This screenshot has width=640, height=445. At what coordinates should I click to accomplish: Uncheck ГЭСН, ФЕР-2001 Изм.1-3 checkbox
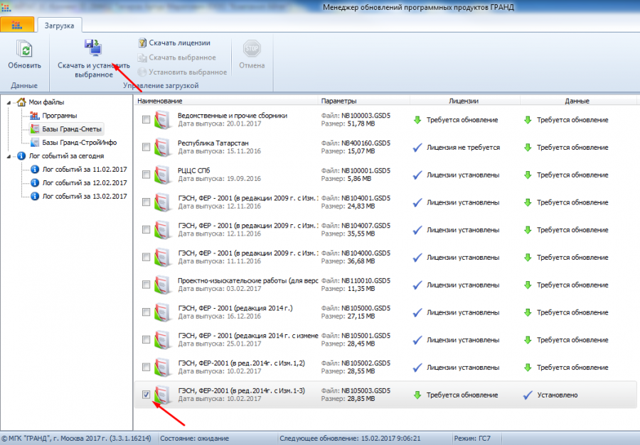146,395
